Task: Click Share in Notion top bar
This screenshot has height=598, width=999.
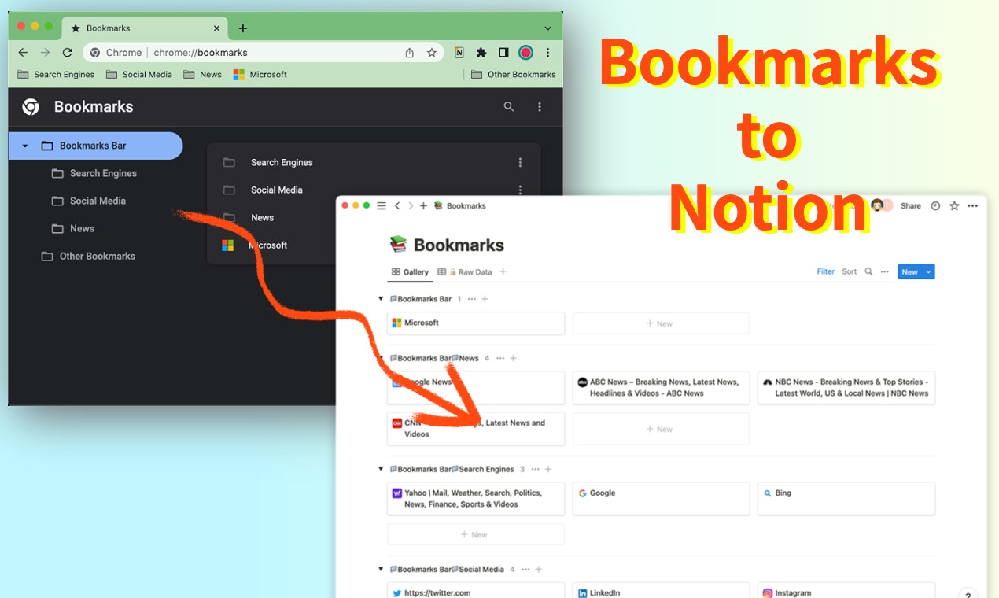Action: (910, 206)
